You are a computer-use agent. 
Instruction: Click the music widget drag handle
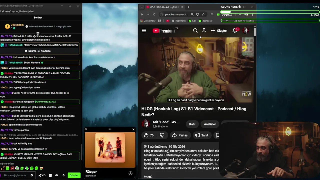(x=110, y=129)
